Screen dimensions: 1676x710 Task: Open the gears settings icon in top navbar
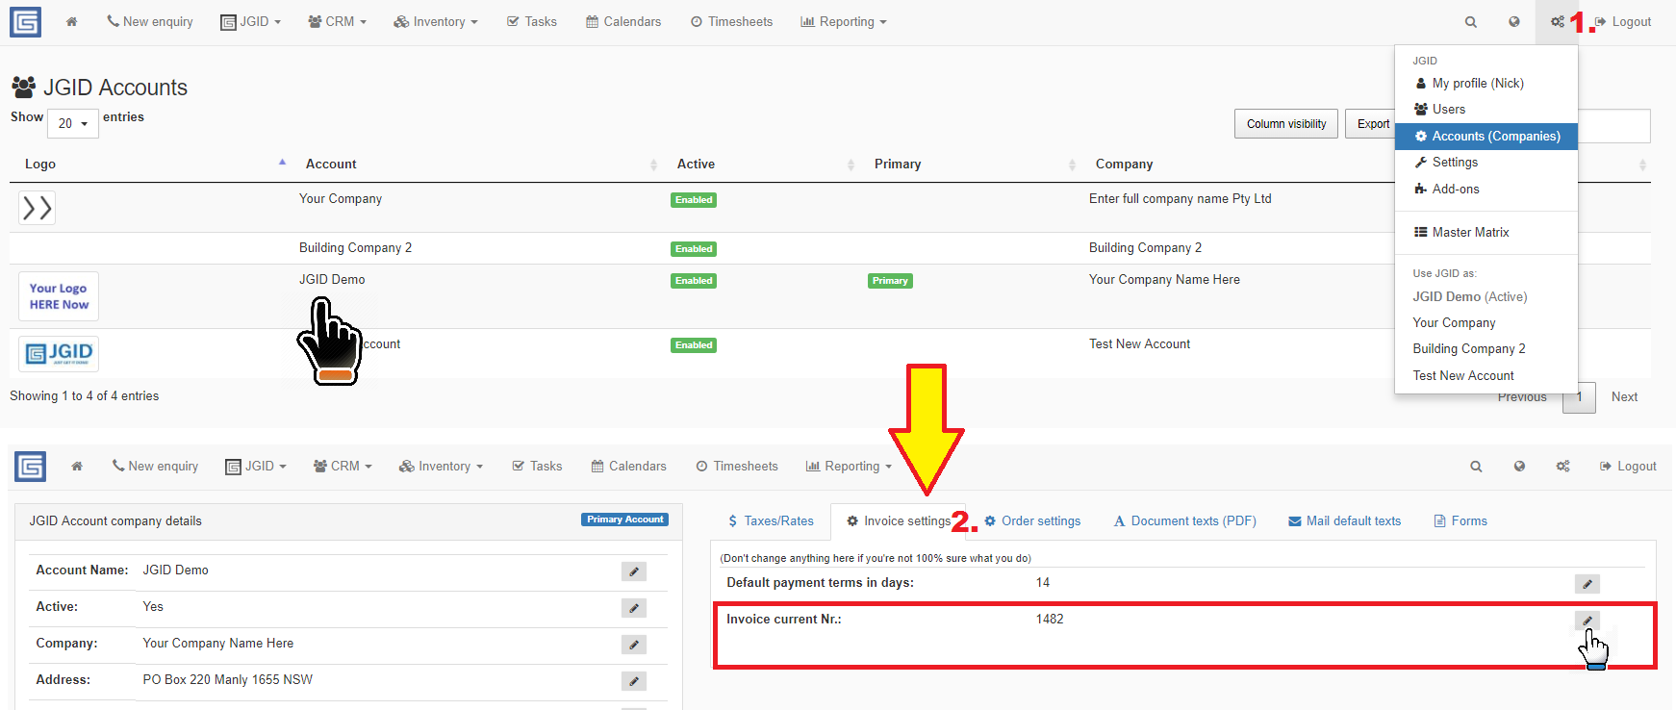click(x=1558, y=22)
